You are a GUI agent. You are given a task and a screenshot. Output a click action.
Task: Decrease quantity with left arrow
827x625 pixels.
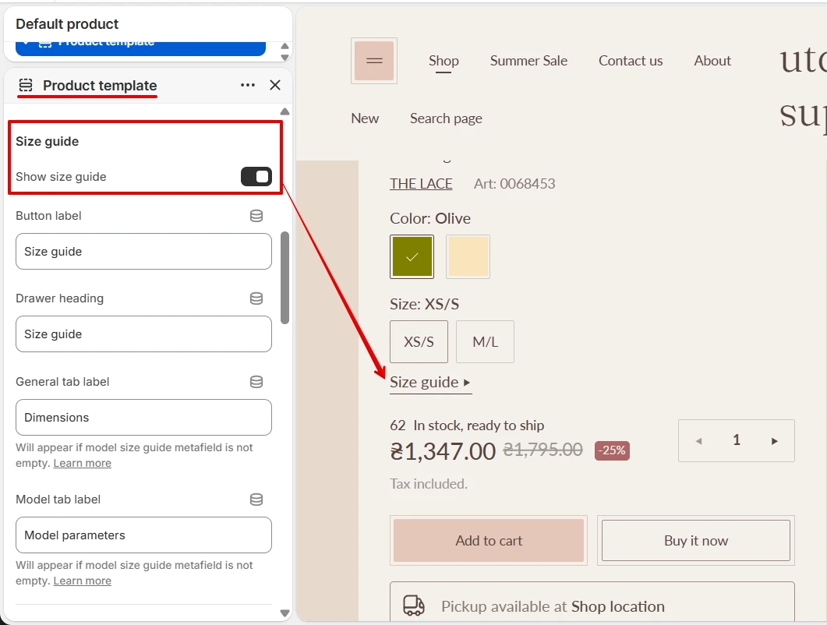click(x=699, y=441)
